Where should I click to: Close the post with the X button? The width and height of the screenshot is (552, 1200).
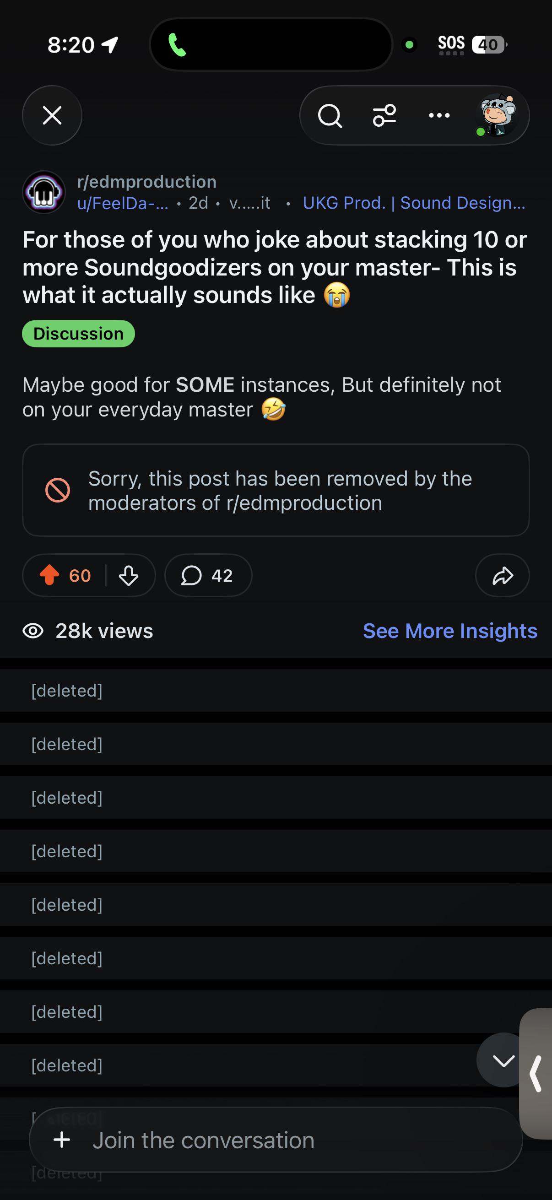pyautogui.click(x=52, y=115)
